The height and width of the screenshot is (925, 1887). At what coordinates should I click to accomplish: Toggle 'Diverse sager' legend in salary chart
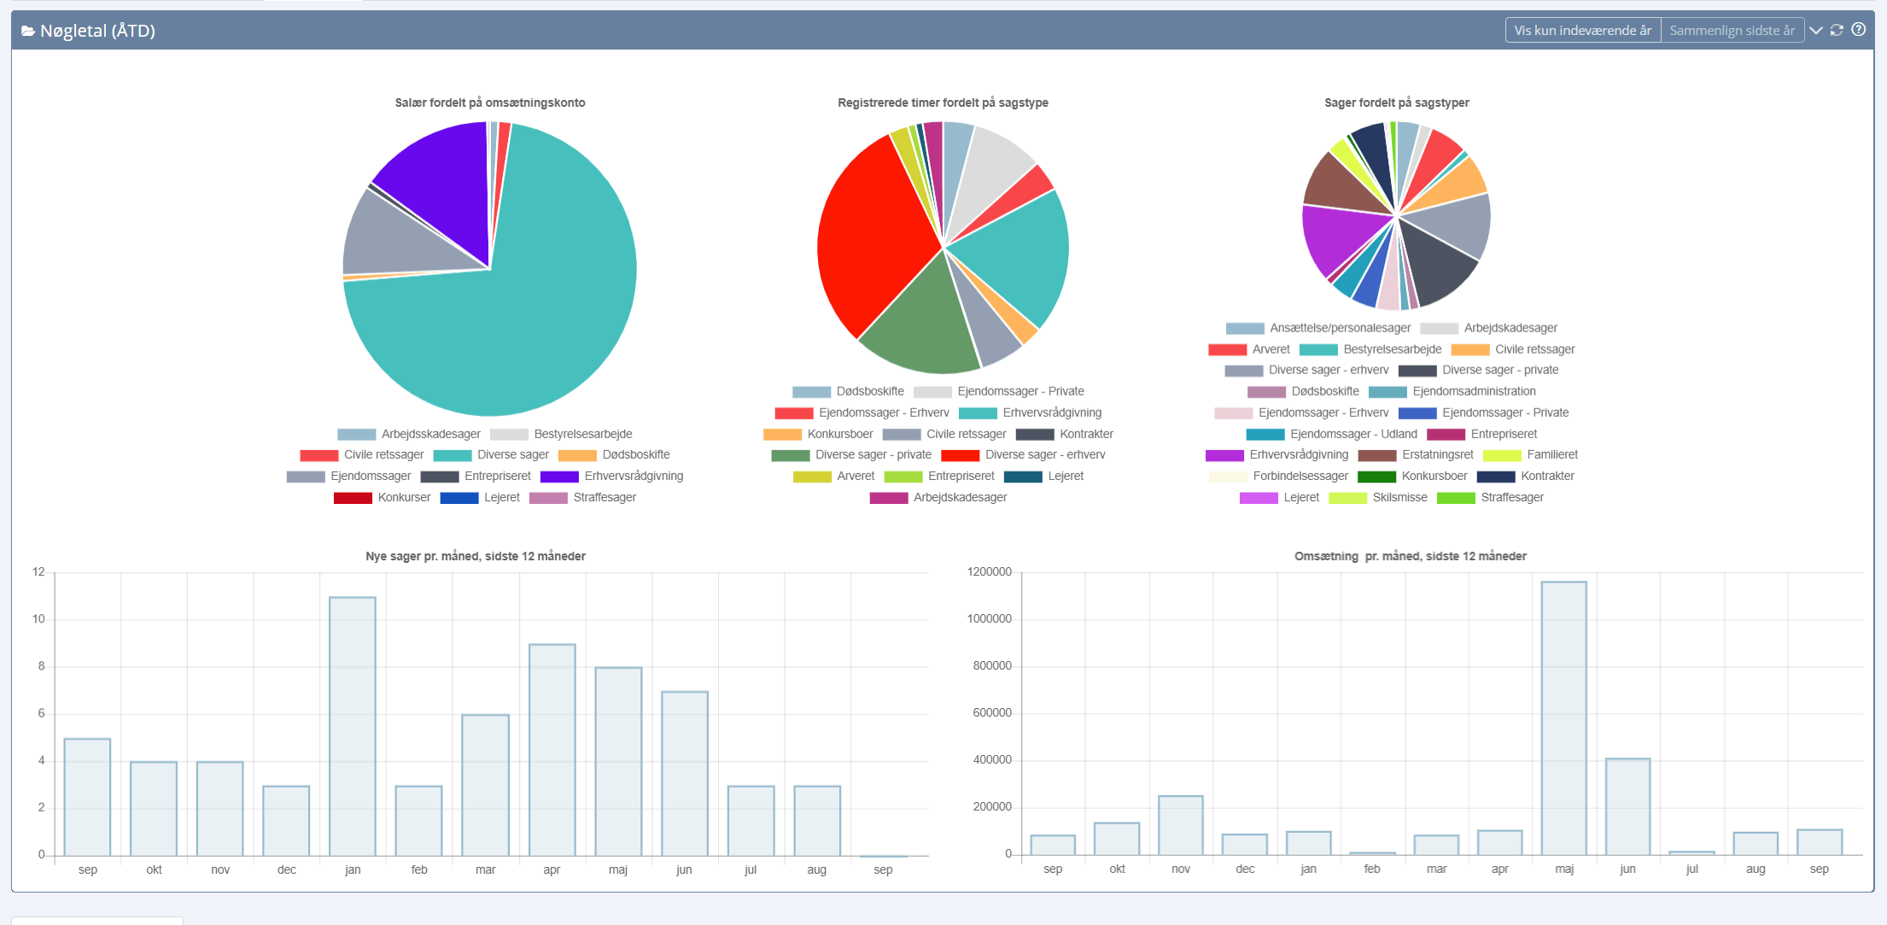[512, 455]
